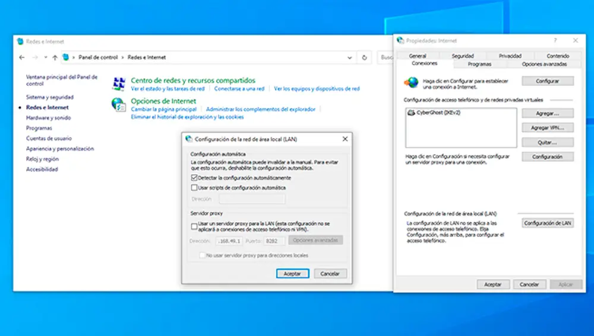This screenshot has width=594, height=336.
Task: Switch to the 'Programas' tab
Action: (479, 64)
